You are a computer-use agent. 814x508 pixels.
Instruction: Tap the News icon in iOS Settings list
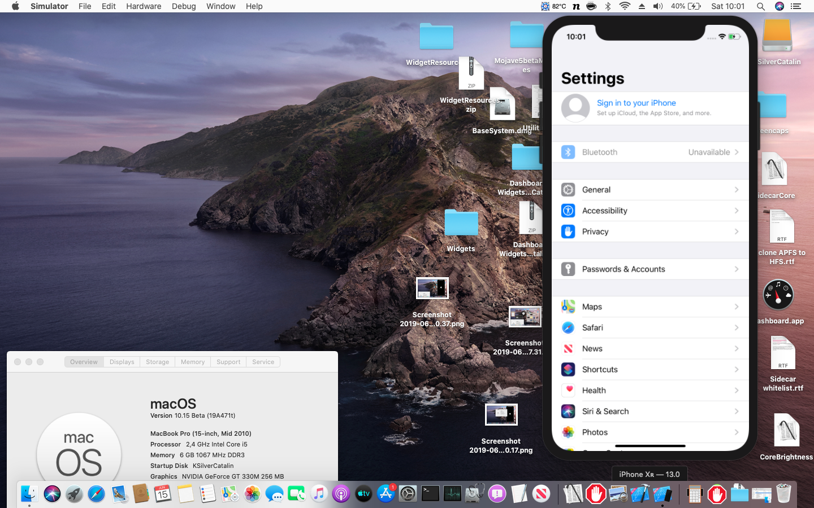(x=568, y=349)
